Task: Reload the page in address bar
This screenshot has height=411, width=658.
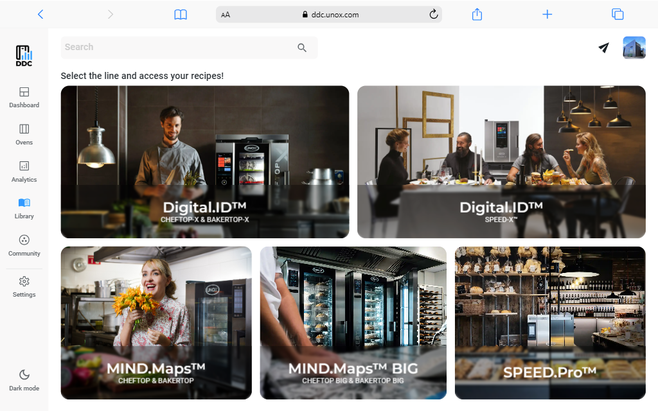Action: click(433, 14)
